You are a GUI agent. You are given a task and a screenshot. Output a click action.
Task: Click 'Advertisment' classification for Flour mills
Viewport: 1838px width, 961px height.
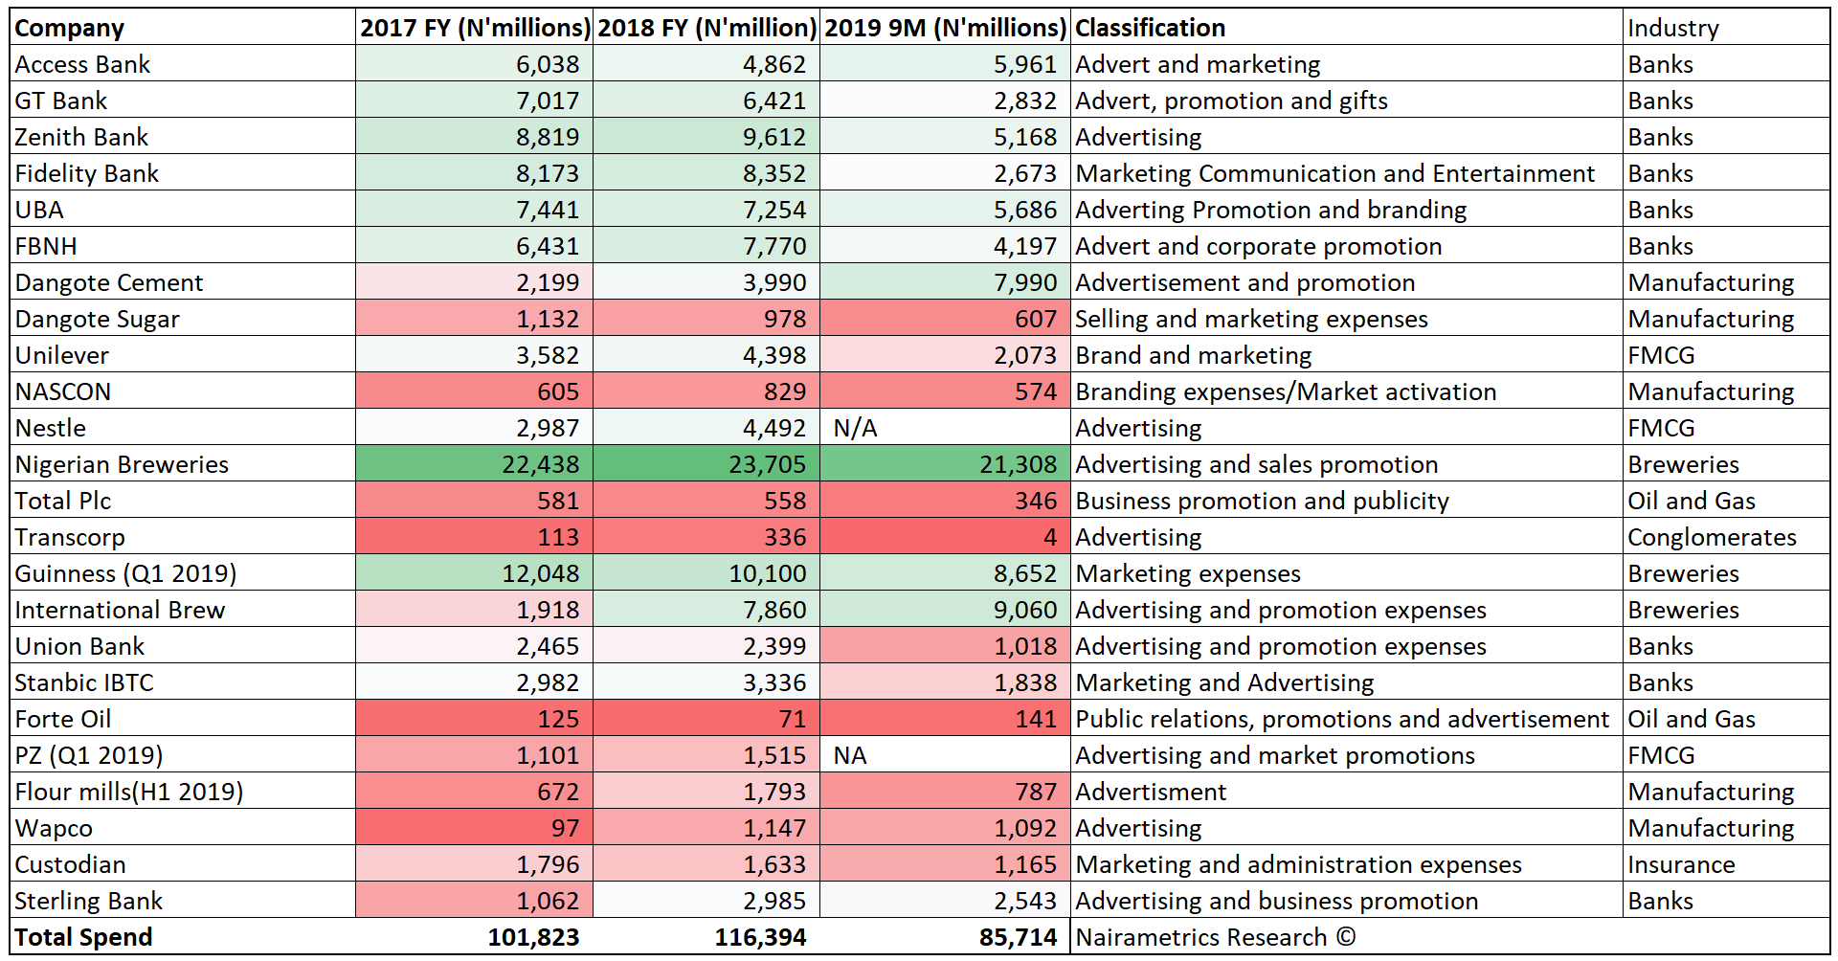[x=1346, y=792]
